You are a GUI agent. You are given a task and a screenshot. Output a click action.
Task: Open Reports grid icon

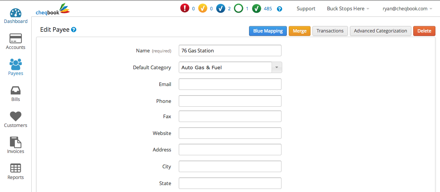16,168
